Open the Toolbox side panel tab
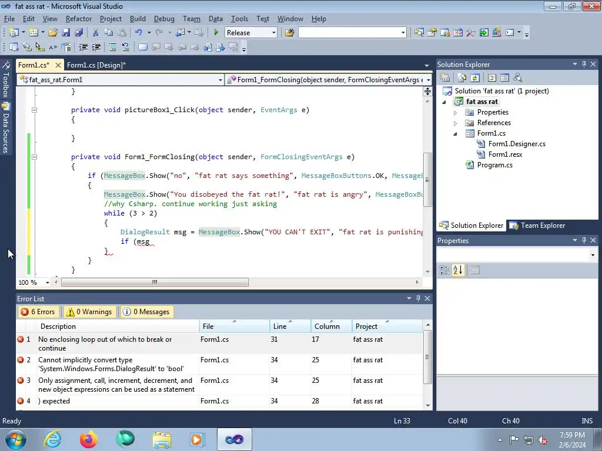This screenshot has width=602, height=451. click(5, 79)
